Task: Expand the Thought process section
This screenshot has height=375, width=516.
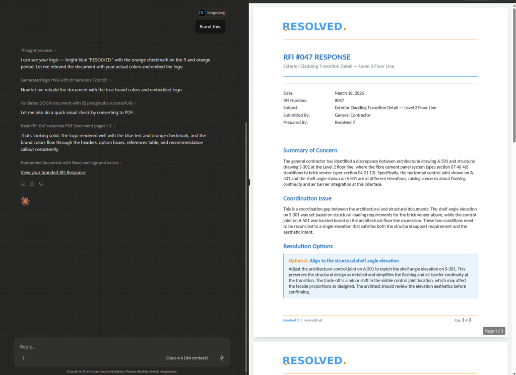Action: [38, 50]
